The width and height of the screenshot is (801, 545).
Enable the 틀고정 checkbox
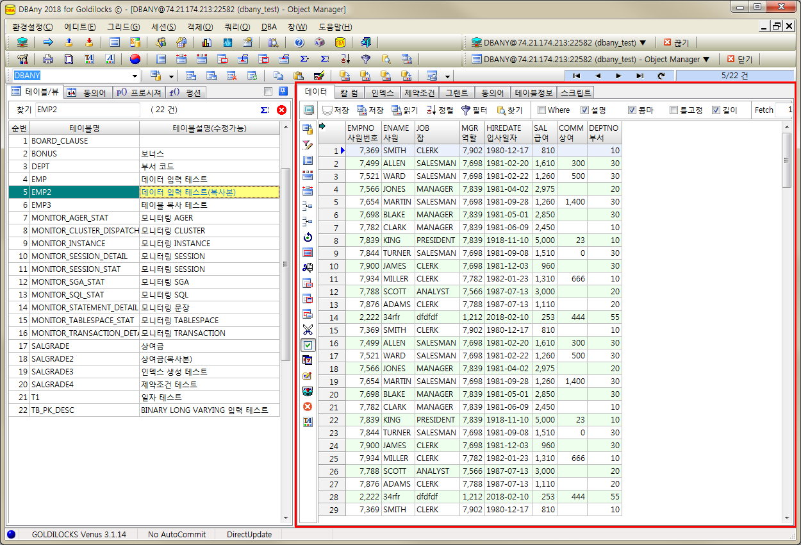tap(673, 110)
